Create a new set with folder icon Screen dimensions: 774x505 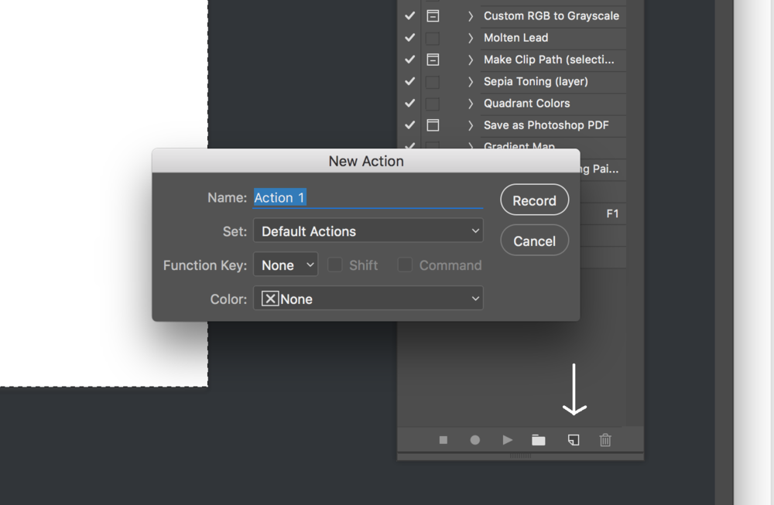(539, 440)
